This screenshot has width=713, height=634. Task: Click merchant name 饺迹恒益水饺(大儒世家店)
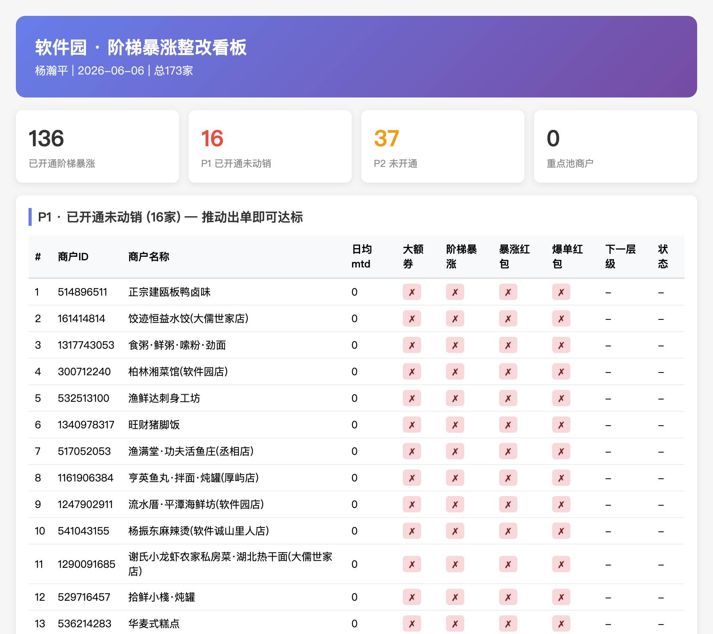(x=189, y=319)
